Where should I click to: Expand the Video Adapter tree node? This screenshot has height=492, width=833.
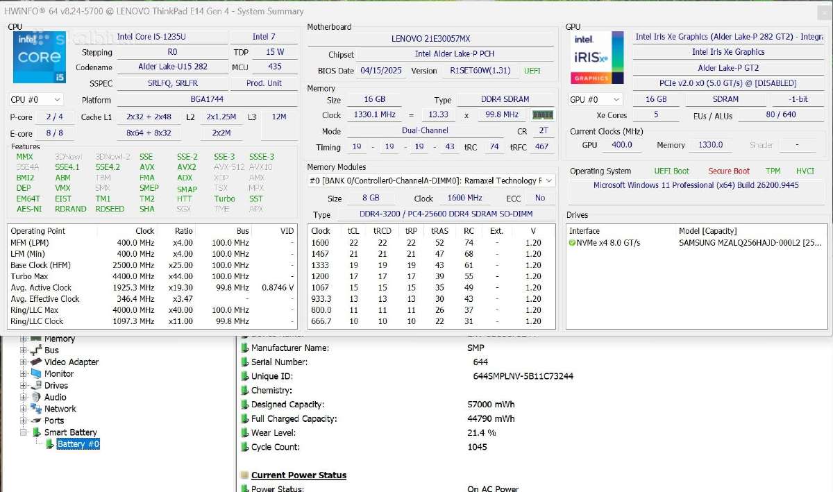pyautogui.click(x=23, y=362)
